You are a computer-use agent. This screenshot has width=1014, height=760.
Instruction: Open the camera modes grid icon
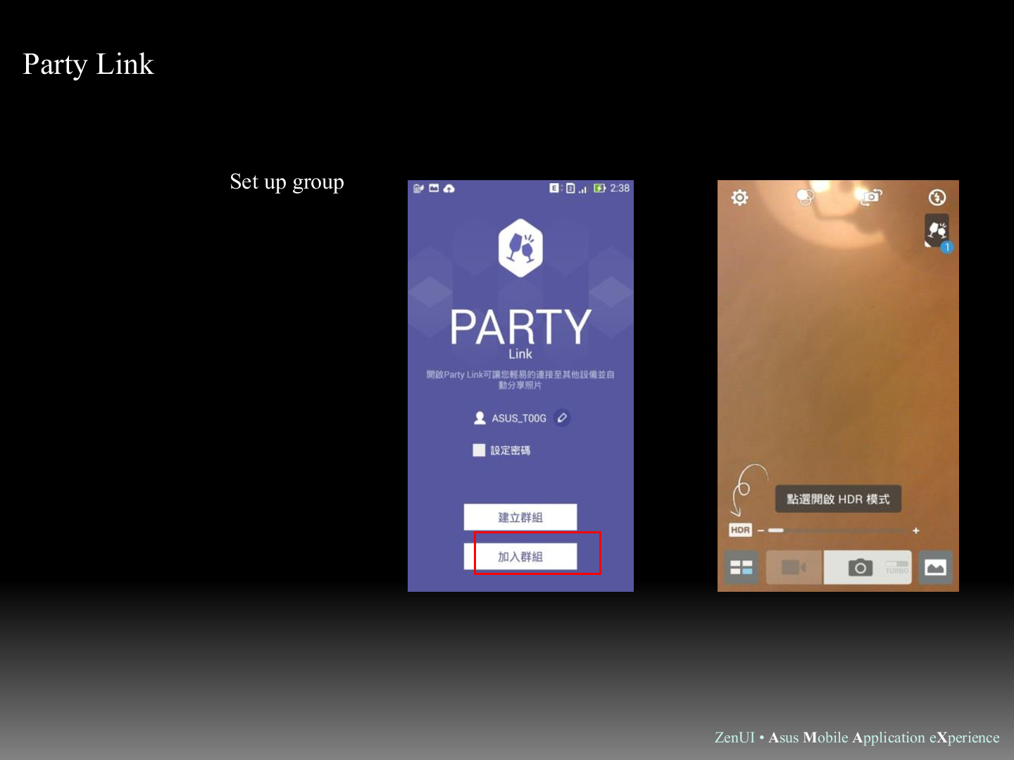point(741,567)
